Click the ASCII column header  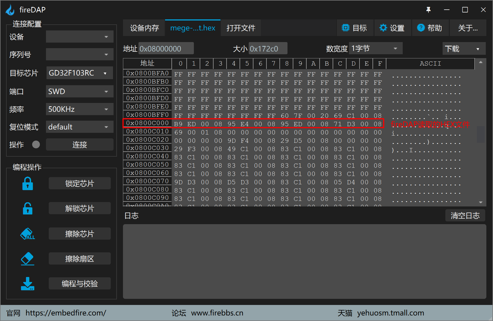[430, 63]
